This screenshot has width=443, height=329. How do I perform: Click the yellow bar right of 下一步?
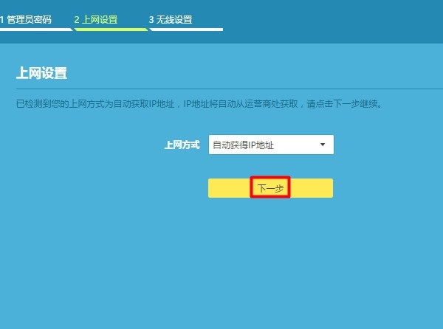click(310, 188)
